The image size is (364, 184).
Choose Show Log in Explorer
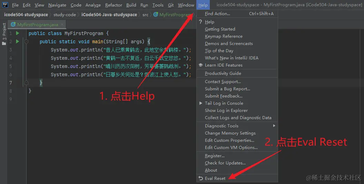[237, 110]
